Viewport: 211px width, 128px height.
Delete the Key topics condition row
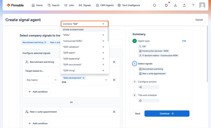click(x=114, y=80)
